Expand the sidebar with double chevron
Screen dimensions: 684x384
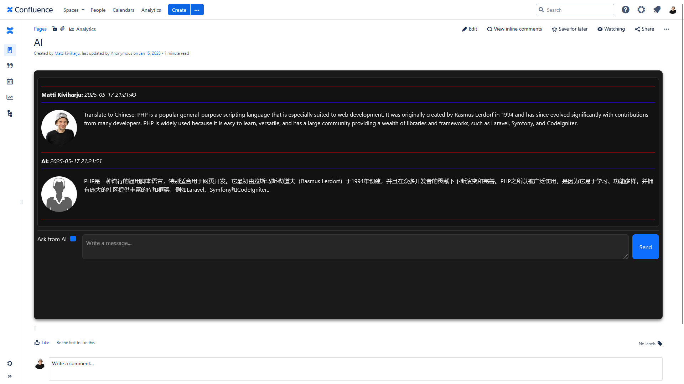10,376
